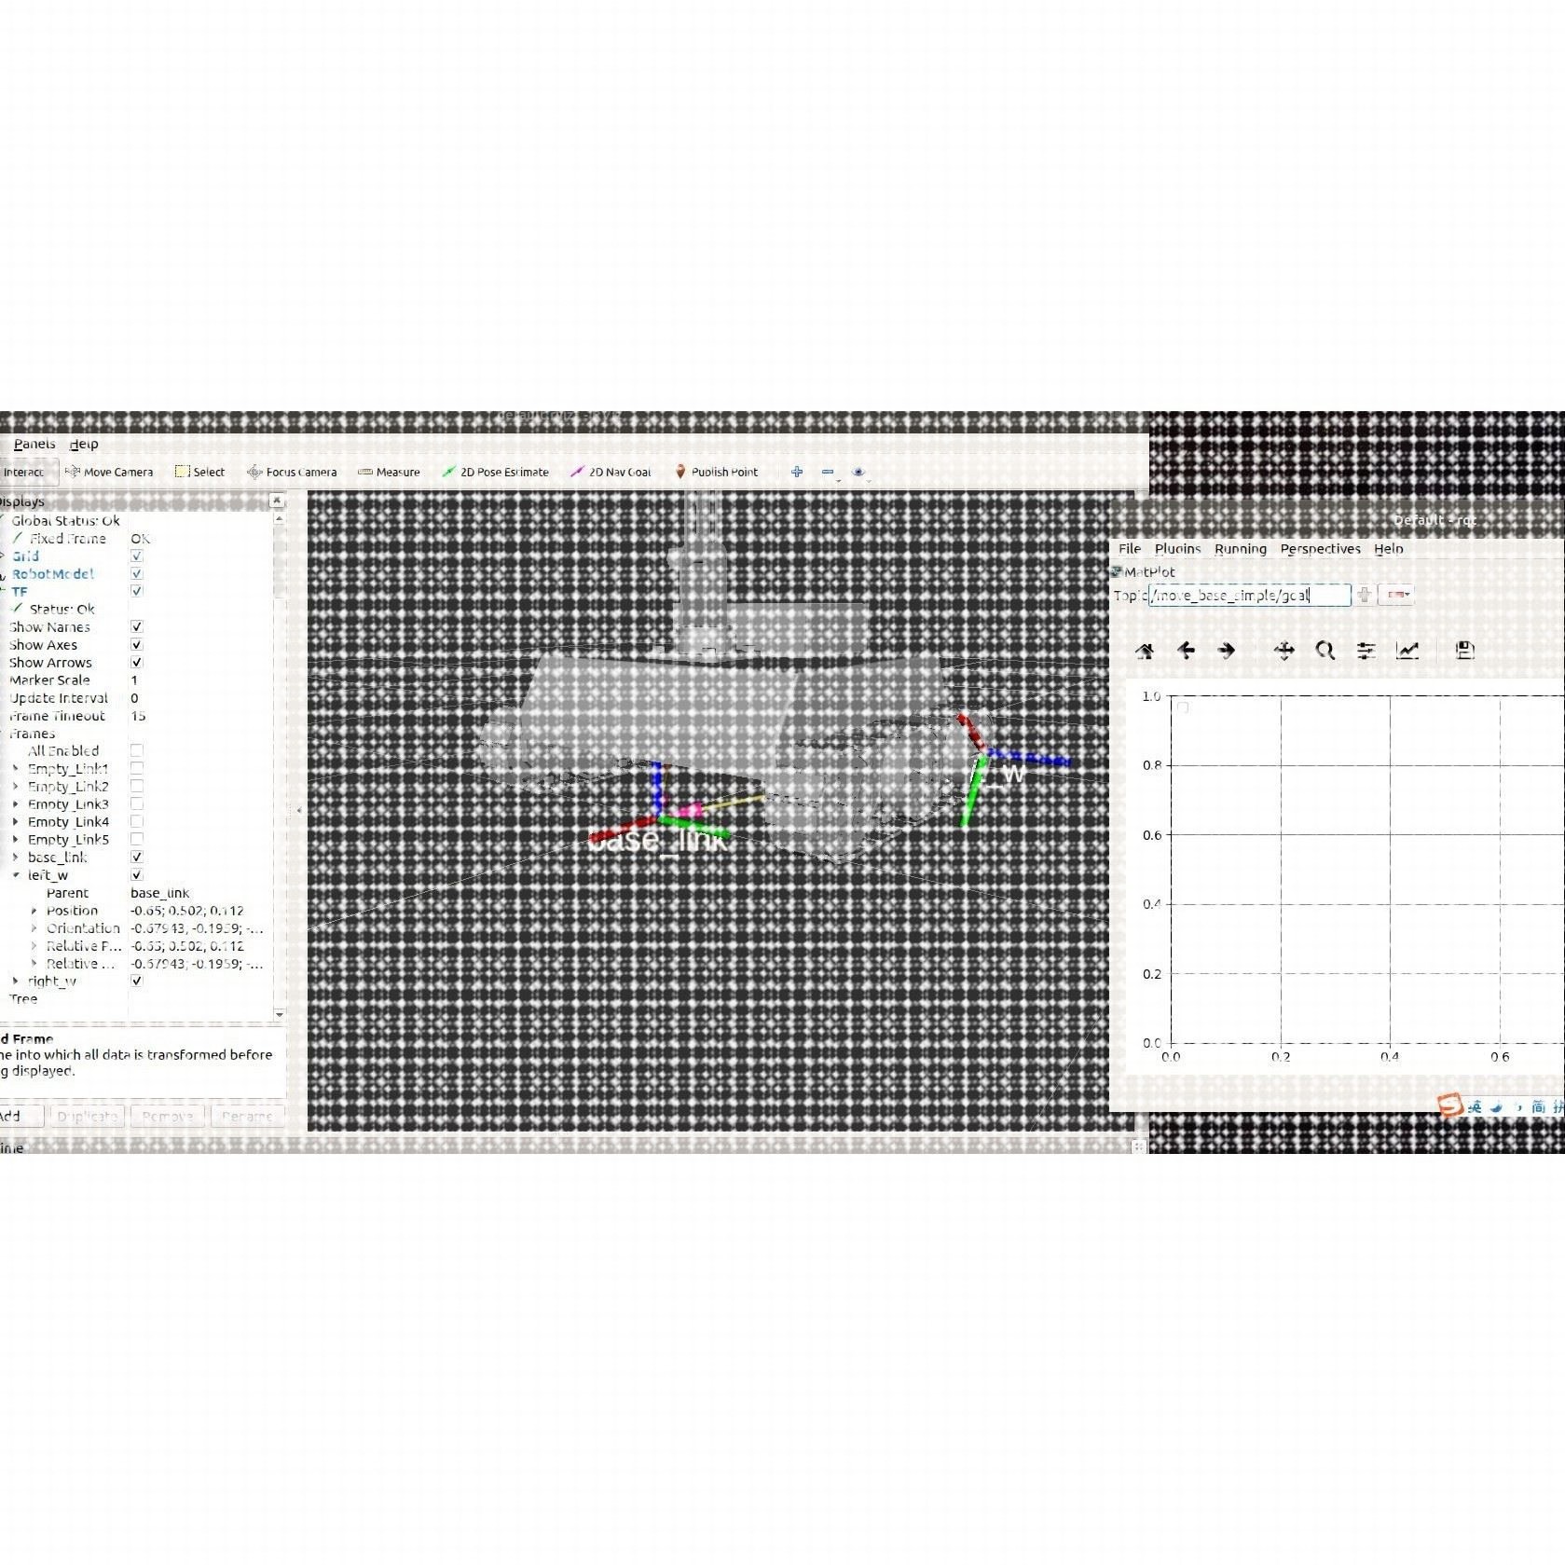Viewport: 1565px width, 1565px height.
Task: Click the Rename display button
Action: coord(247,1116)
